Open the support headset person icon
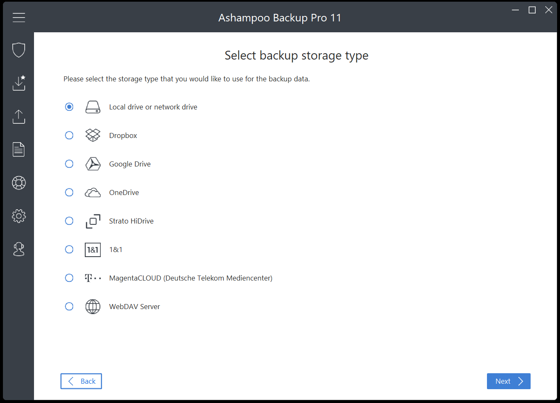 19,249
